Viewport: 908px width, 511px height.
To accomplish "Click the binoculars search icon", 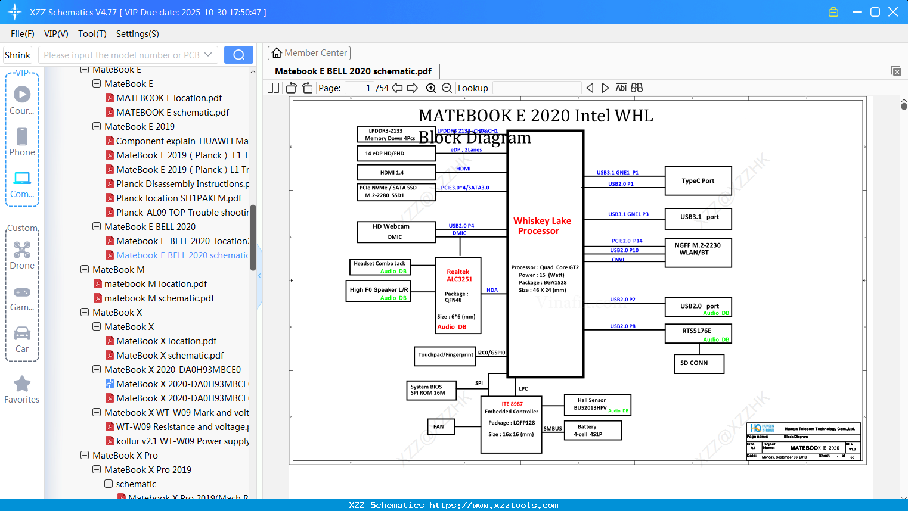I will click(637, 88).
